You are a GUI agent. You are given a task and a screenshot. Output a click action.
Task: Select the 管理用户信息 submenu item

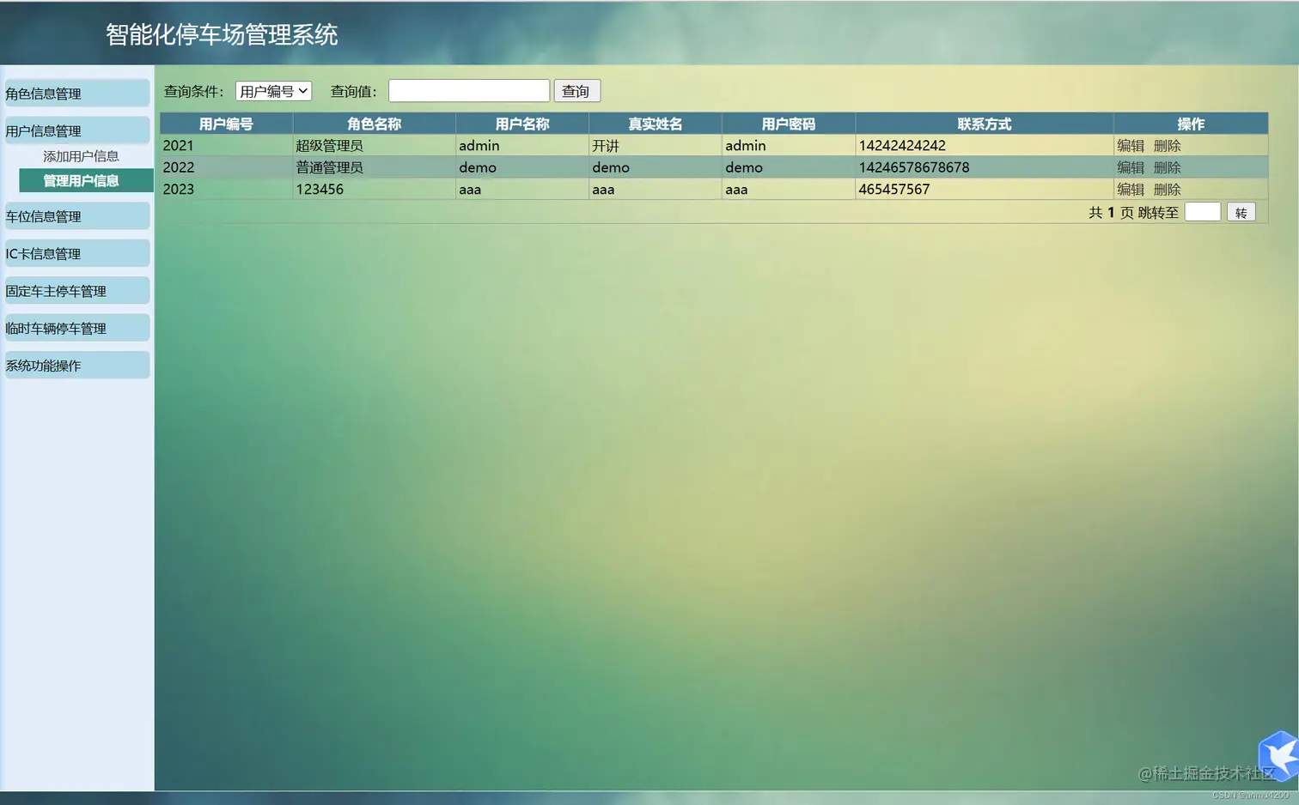click(x=86, y=180)
